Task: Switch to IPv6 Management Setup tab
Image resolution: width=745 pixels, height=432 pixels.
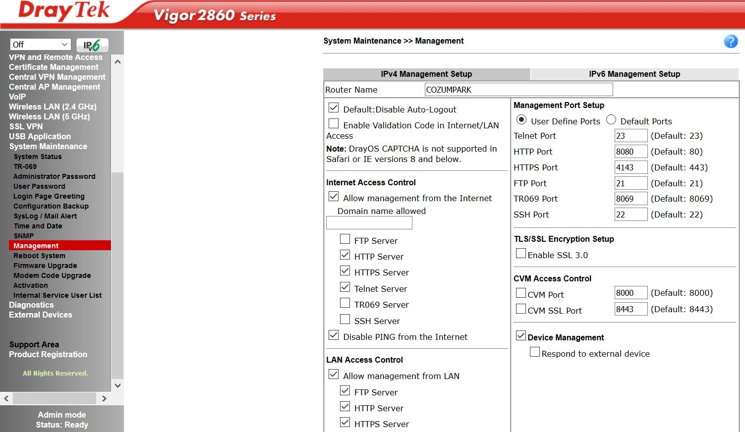Action: coord(634,74)
